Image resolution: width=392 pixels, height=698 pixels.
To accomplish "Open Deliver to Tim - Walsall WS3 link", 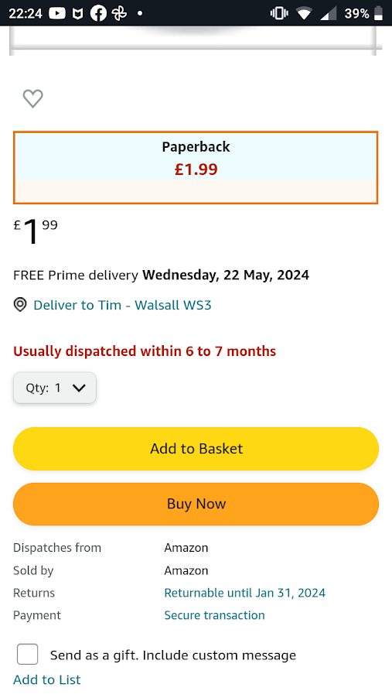I will click(x=122, y=305).
